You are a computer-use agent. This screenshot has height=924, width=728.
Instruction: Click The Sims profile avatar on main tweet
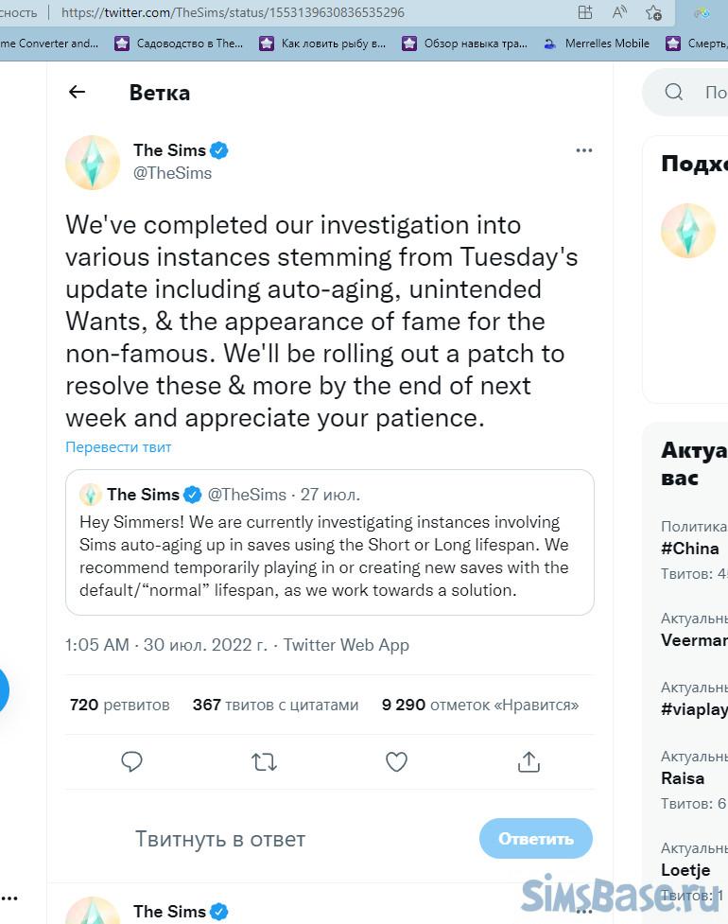(93, 162)
